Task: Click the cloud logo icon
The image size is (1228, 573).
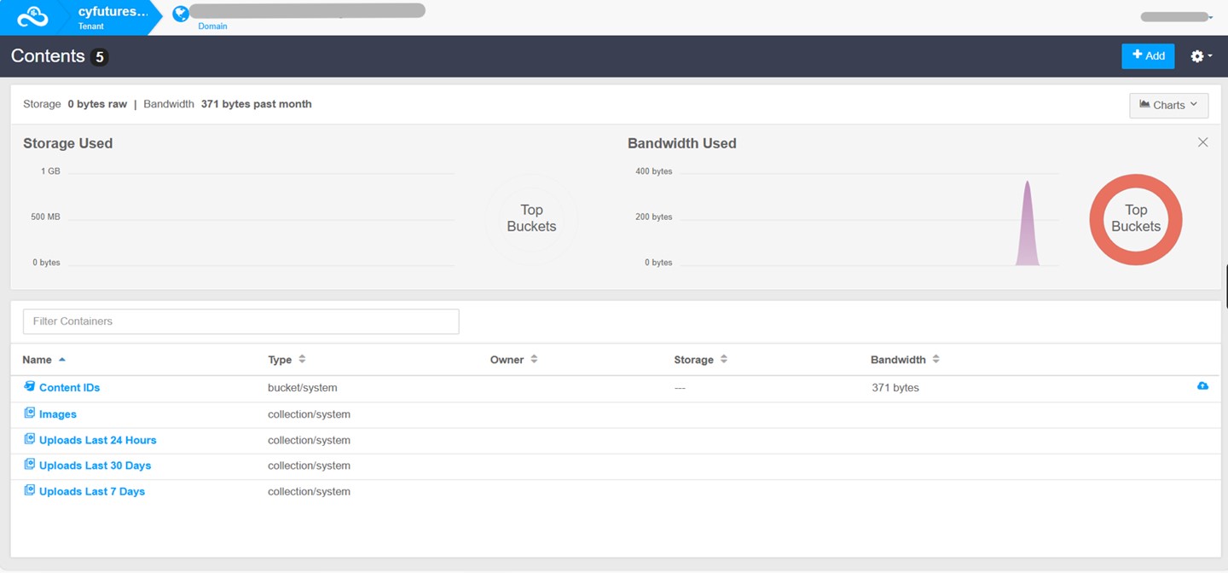Action: coord(32,17)
